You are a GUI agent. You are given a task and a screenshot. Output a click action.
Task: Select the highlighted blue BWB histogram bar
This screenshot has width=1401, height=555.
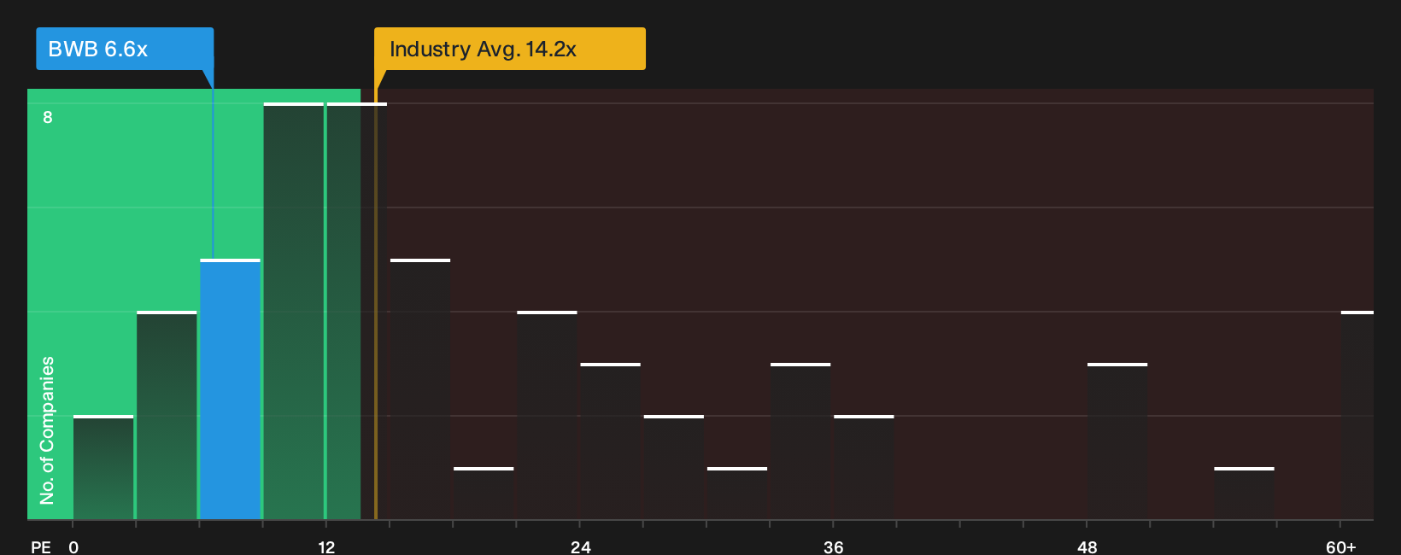[231, 389]
